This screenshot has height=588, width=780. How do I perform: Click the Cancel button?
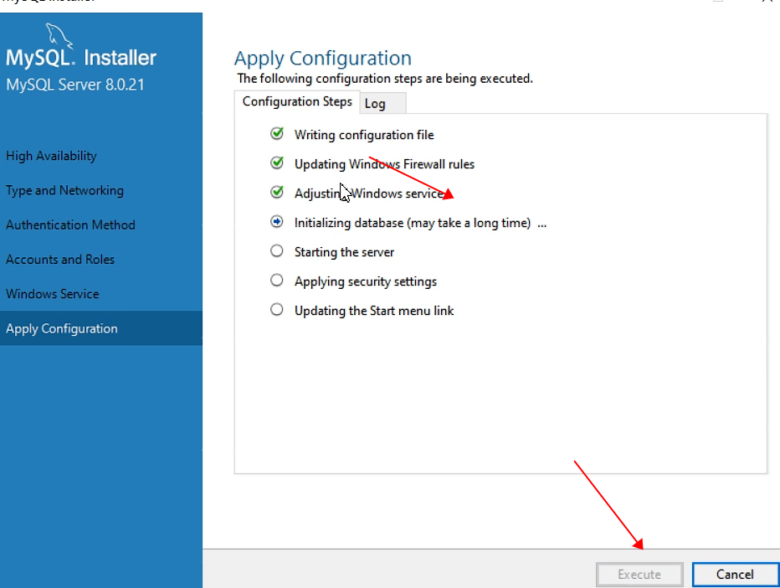(736, 575)
